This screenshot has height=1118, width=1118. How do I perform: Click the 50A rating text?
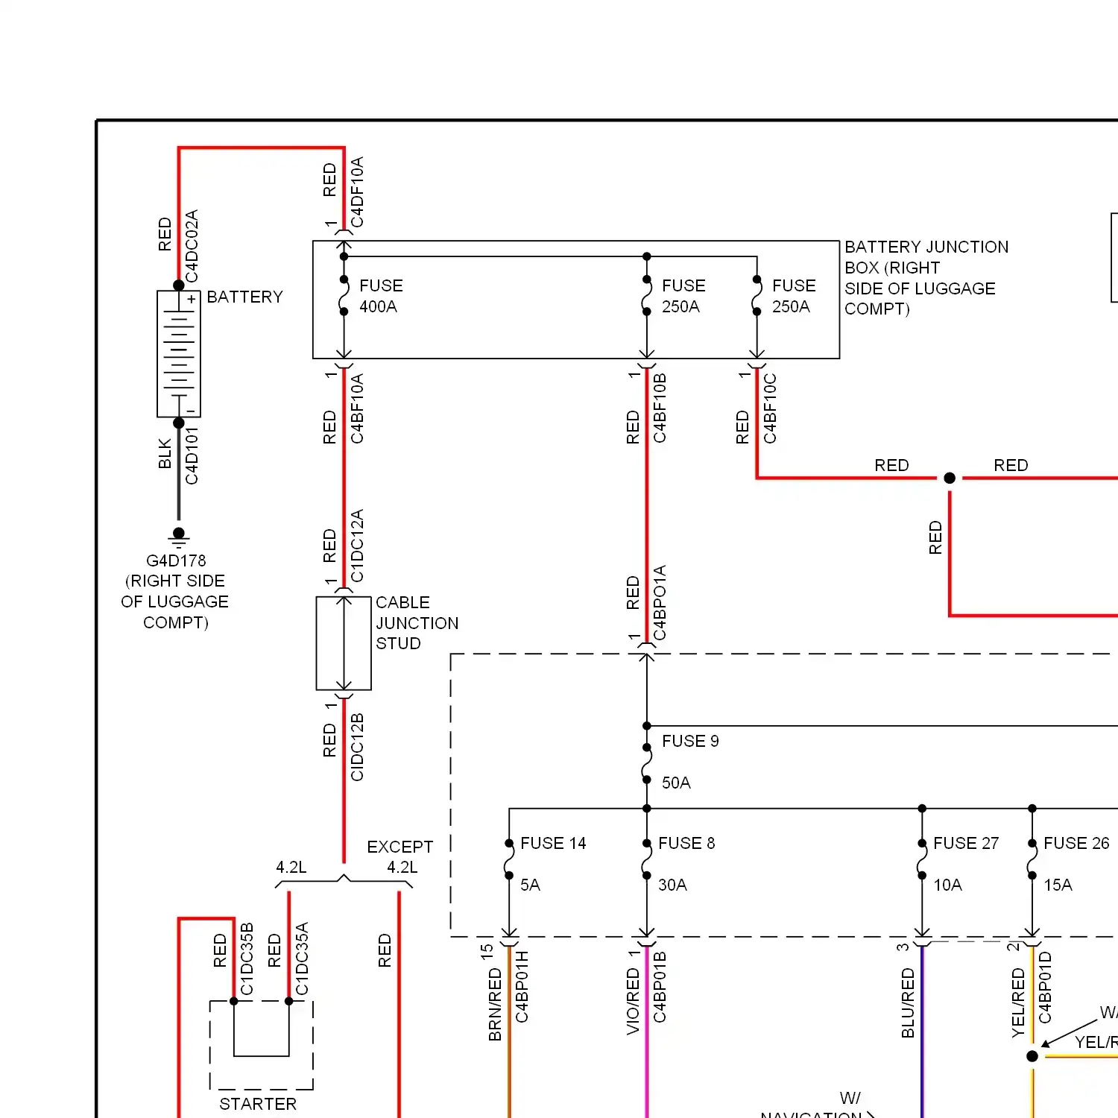pyautogui.click(x=676, y=783)
